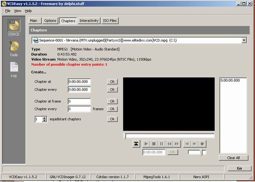Click the Nero ASPI status entry
The height and width of the screenshot is (182, 255).
(201, 177)
